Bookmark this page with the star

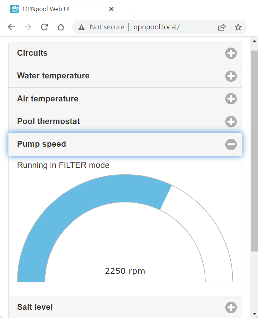pyautogui.click(x=238, y=27)
